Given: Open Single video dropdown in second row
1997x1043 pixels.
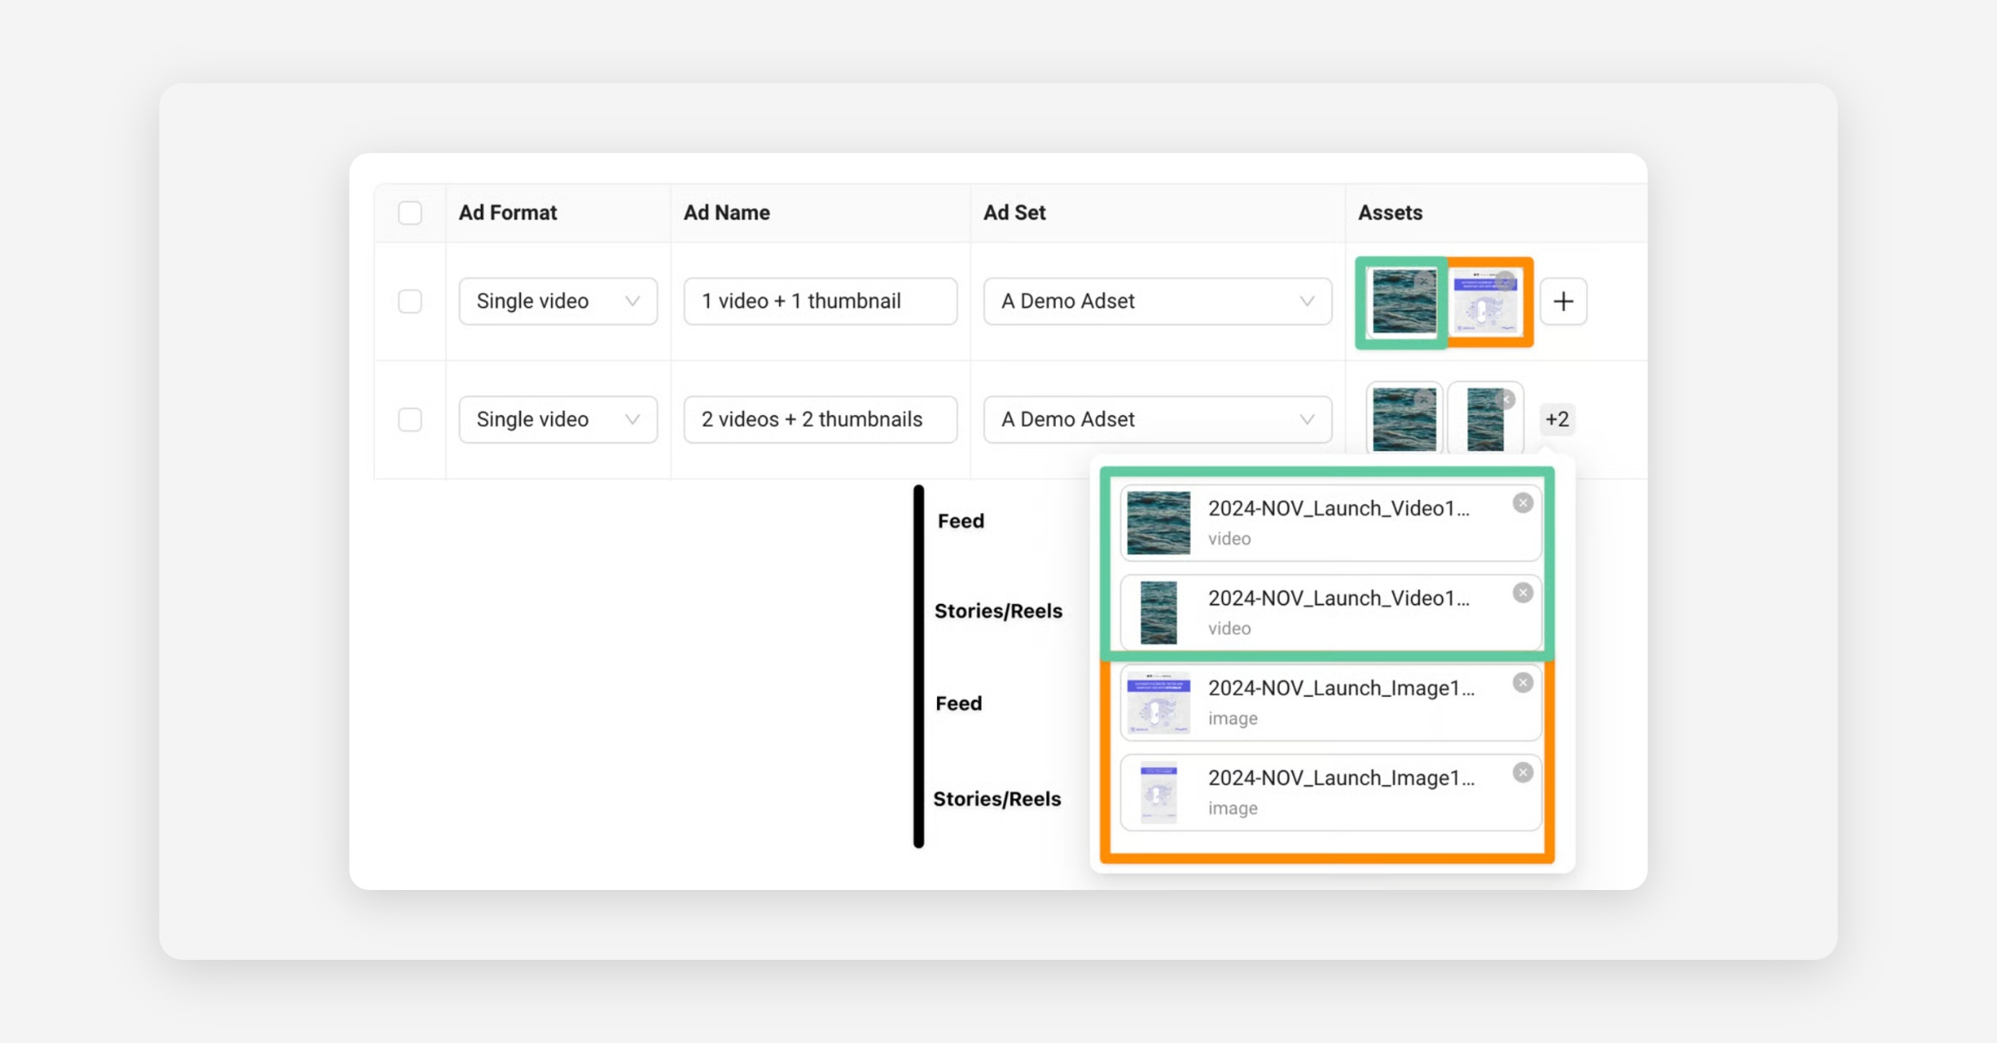Looking at the screenshot, I should click(x=557, y=419).
